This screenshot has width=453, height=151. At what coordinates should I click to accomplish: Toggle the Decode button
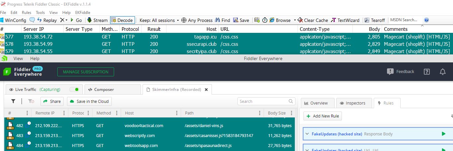[122, 20]
